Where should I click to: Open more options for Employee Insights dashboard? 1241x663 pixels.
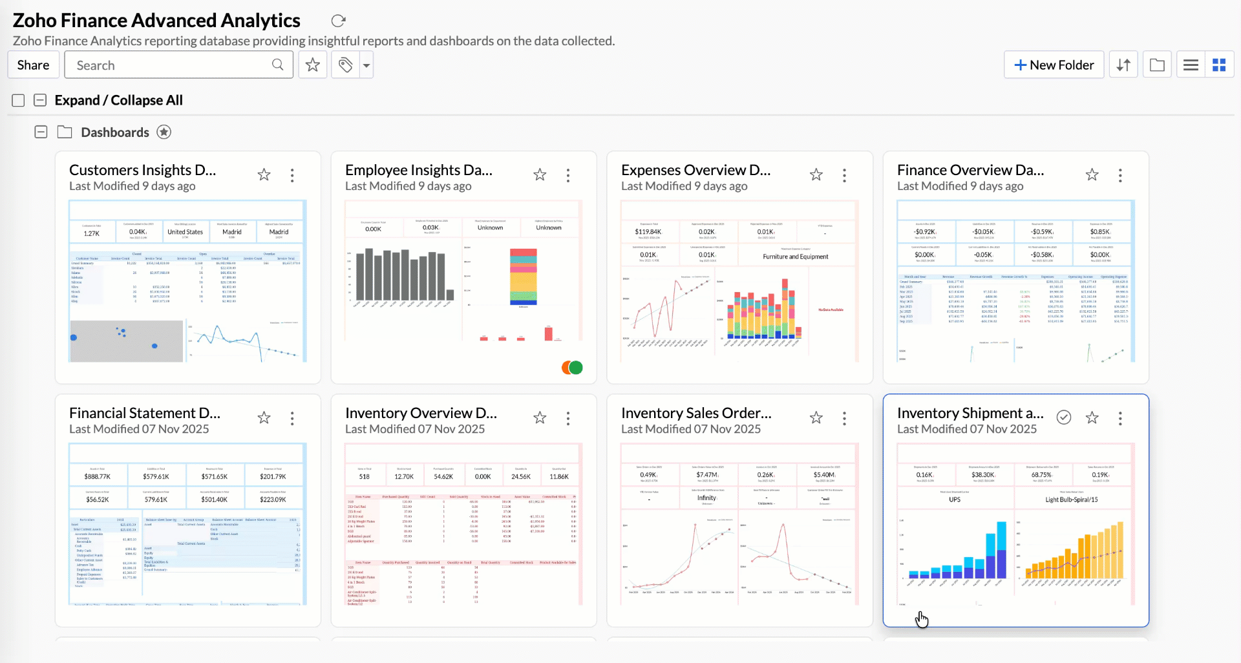pos(568,175)
